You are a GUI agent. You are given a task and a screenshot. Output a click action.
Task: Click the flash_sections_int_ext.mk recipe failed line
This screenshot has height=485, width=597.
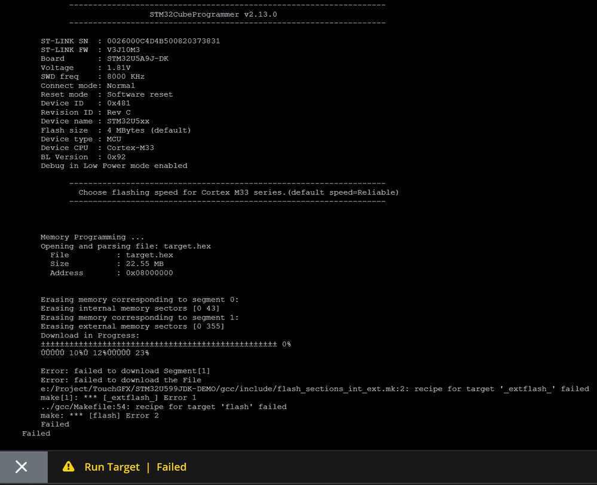[315, 389]
